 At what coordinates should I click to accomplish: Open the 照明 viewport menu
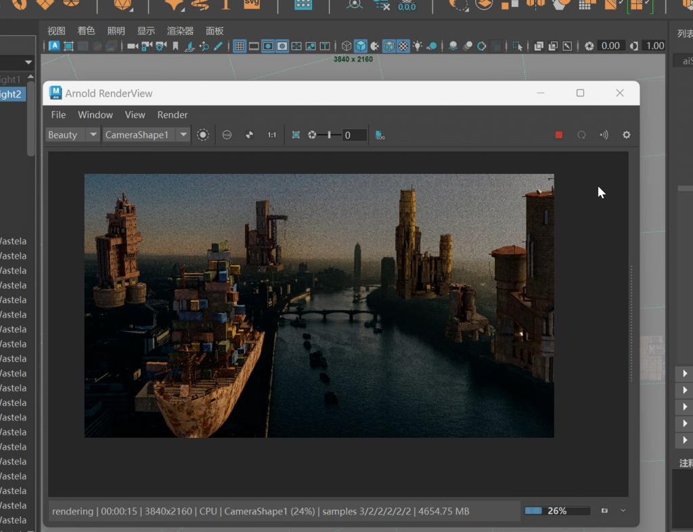click(x=116, y=31)
